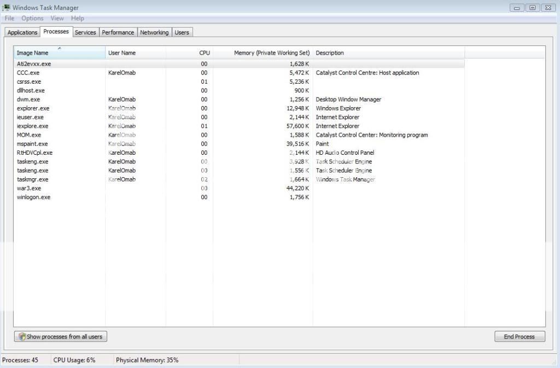Click the End Process button
560x368 pixels.
[520, 337]
